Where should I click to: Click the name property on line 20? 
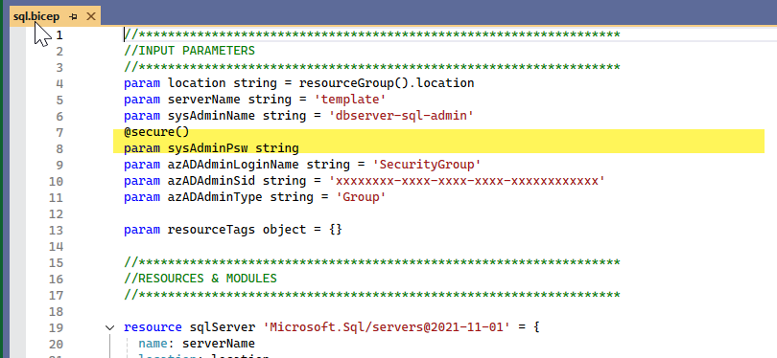[153, 344]
